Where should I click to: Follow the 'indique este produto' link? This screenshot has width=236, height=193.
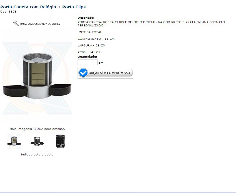(x=37, y=154)
